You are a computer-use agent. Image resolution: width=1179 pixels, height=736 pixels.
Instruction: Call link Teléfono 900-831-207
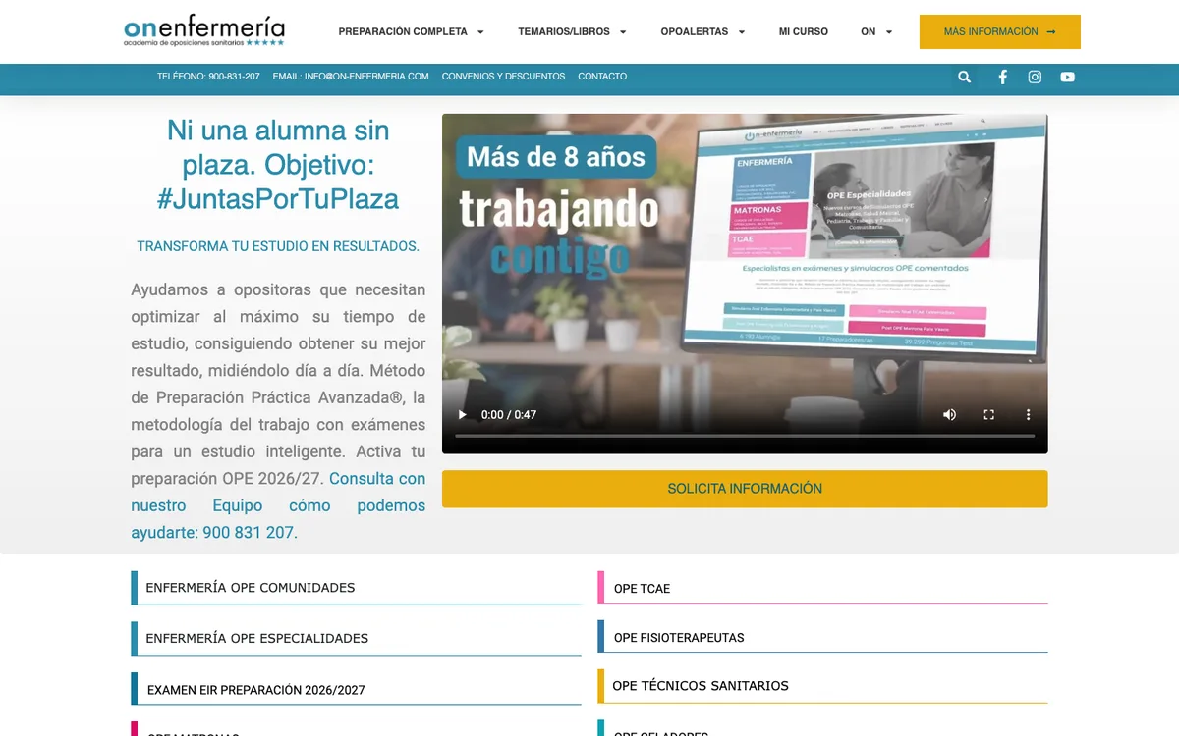208,77
